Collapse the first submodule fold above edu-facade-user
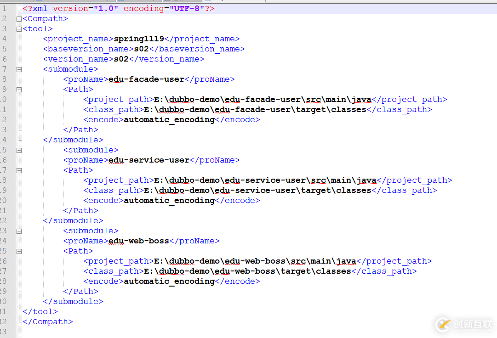Image resolution: width=497 pixels, height=338 pixels. [x=19, y=70]
